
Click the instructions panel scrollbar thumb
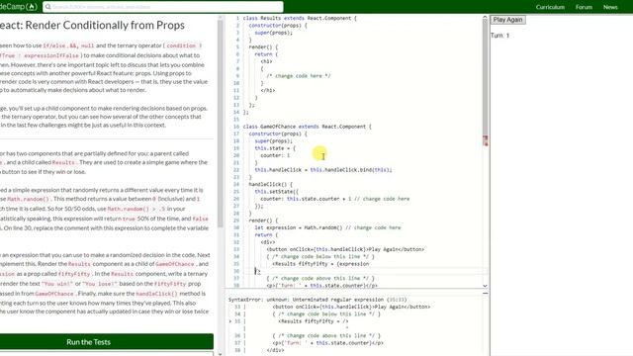click(x=220, y=123)
